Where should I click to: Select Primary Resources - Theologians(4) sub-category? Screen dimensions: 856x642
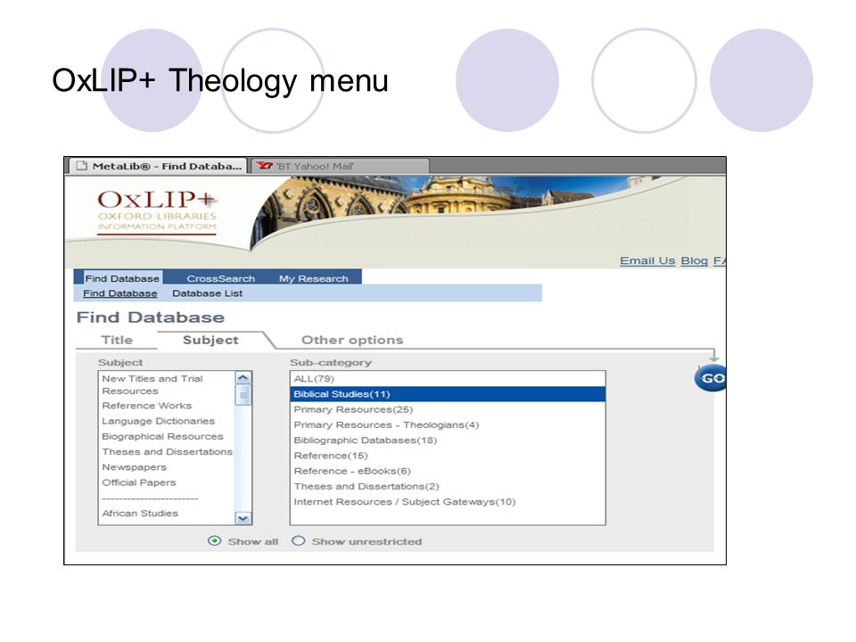[448, 424]
